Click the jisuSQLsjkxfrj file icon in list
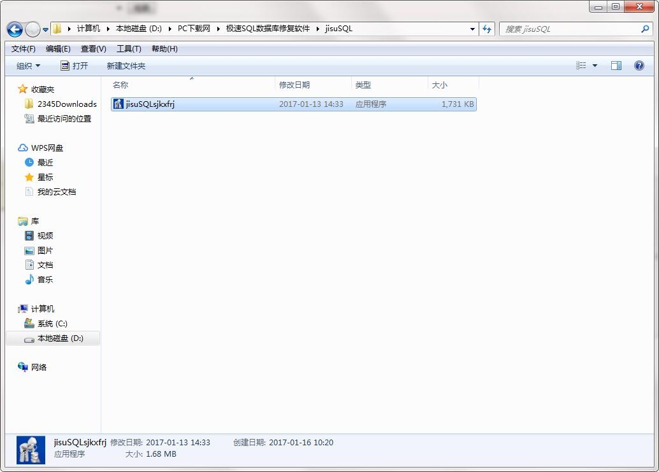The image size is (659, 472). point(119,104)
